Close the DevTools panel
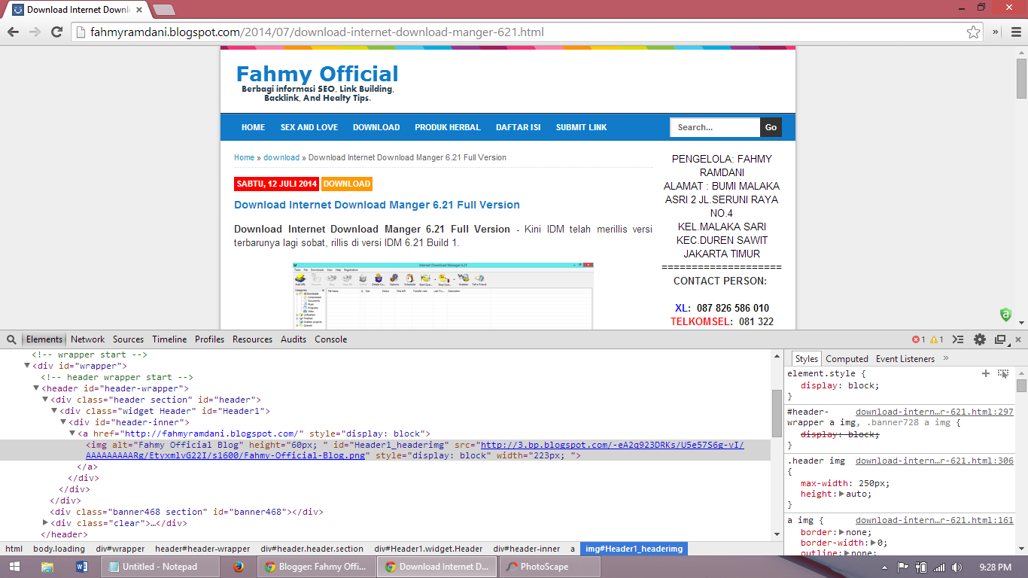 pyautogui.click(x=1017, y=339)
